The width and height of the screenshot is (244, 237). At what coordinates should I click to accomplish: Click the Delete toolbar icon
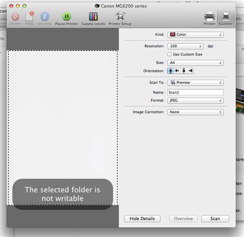tap(15, 17)
